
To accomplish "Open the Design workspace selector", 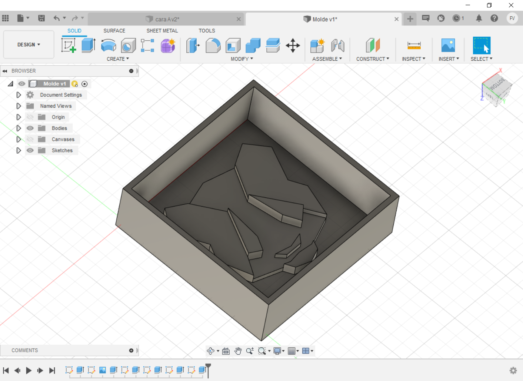I will pos(29,44).
